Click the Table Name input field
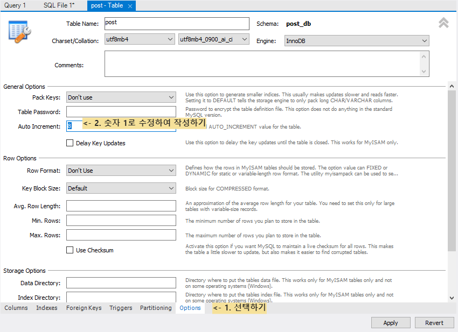Viewport: 458px width, 332px height. [x=177, y=23]
